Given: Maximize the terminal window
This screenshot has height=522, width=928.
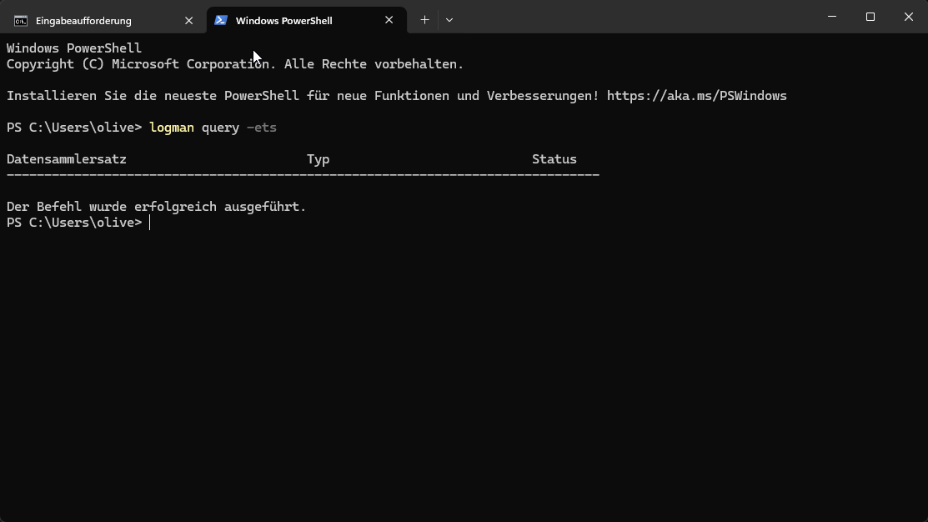Looking at the screenshot, I should [x=870, y=17].
